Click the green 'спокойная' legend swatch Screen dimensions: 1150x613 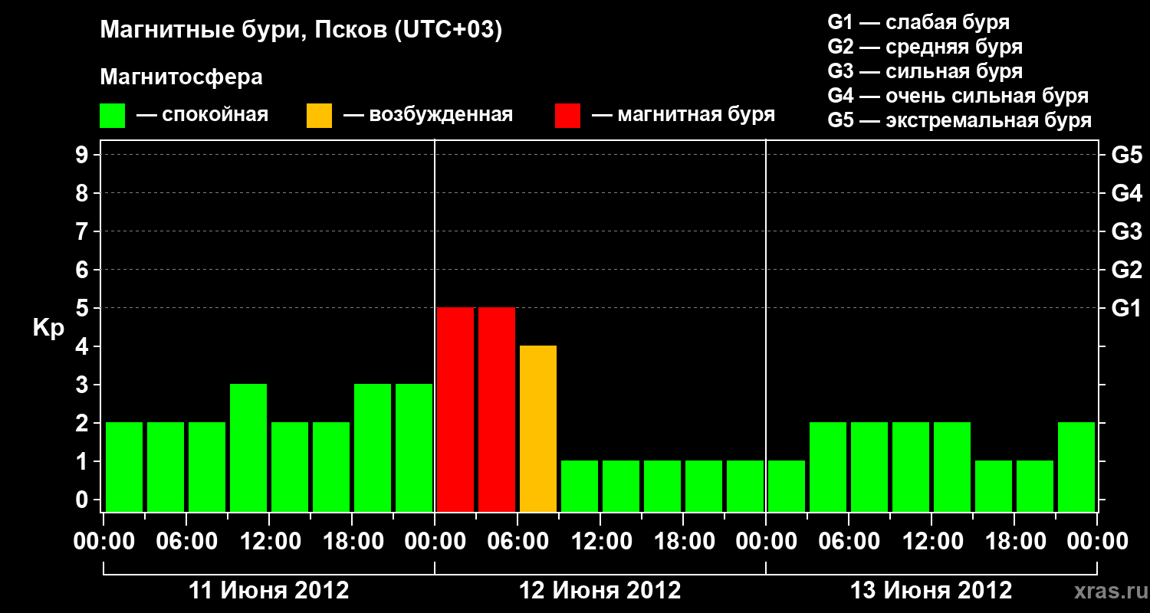tap(113, 116)
